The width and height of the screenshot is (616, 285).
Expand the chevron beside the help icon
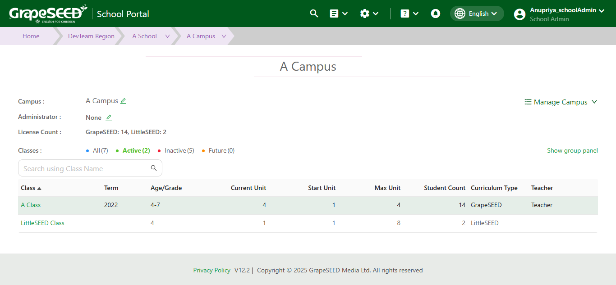pos(416,14)
